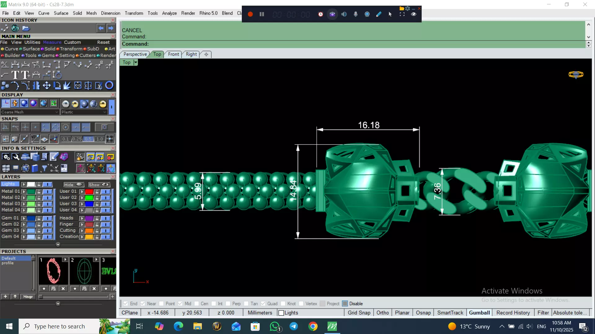Click the snap grid icon beside 1.0
This screenshot has width=595, height=334.
110,139
